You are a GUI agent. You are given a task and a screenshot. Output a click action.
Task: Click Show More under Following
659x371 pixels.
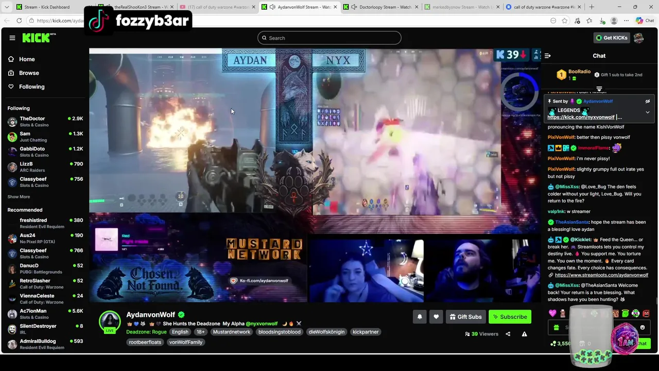(19, 197)
